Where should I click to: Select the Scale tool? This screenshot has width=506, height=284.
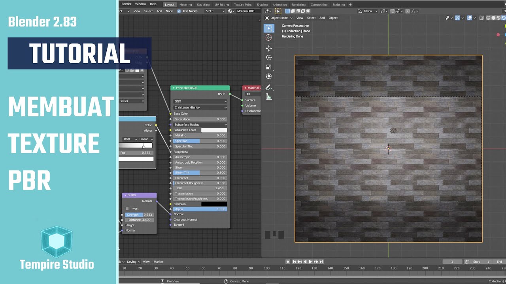click(x=269, y=67)
